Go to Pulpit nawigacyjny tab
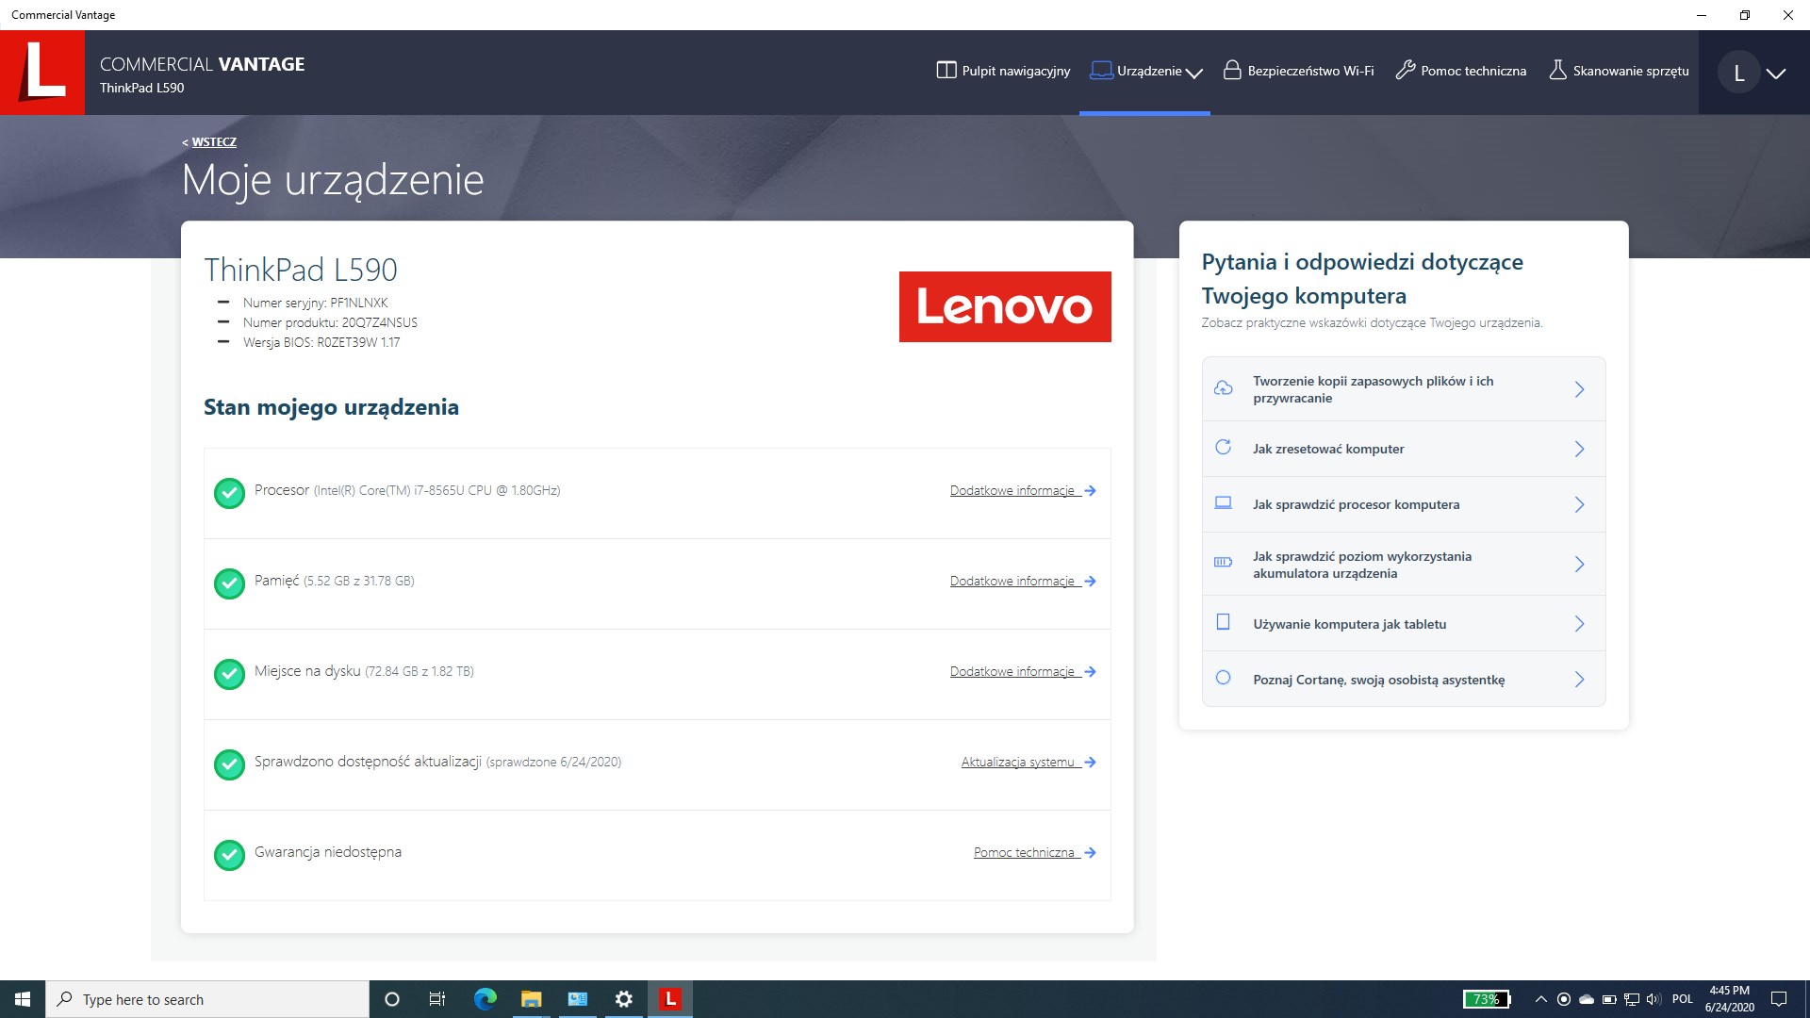1810x1018 pixels. click(x=1003, y=71)
